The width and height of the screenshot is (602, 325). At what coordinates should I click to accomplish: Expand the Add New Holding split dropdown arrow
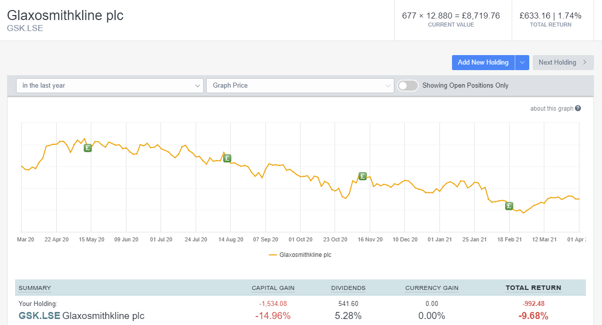(x=522, y=62)
